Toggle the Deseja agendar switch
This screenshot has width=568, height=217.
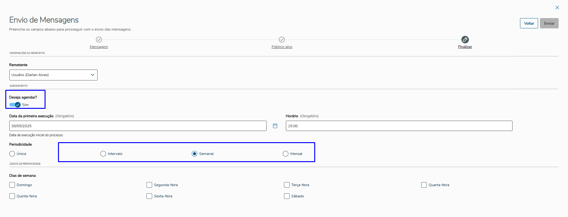pyautogui.click(x=15, y=105)
